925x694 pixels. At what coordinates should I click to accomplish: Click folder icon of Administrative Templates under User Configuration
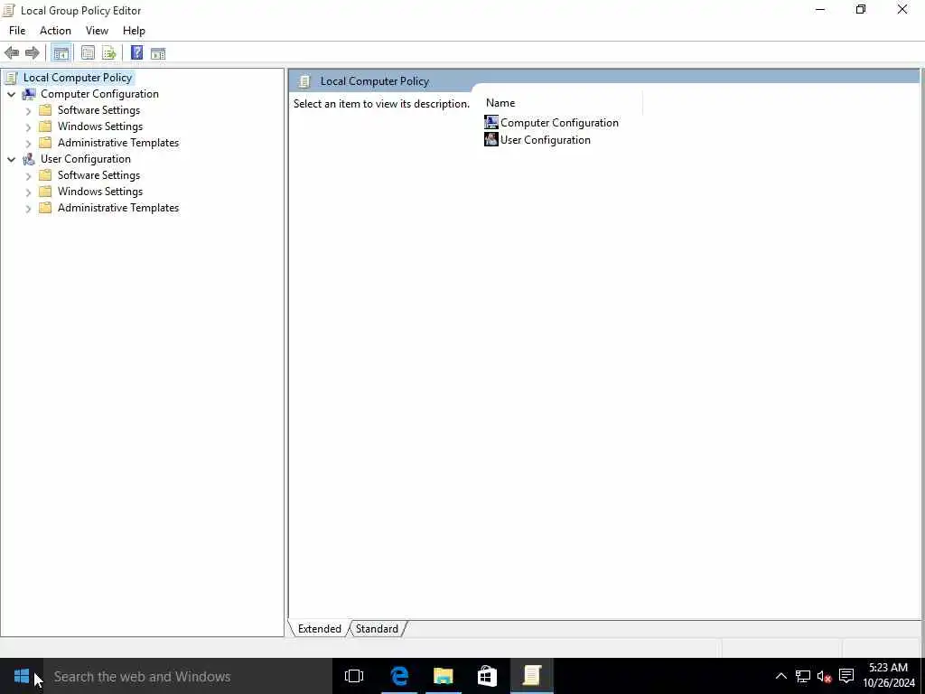coord(45,207)
